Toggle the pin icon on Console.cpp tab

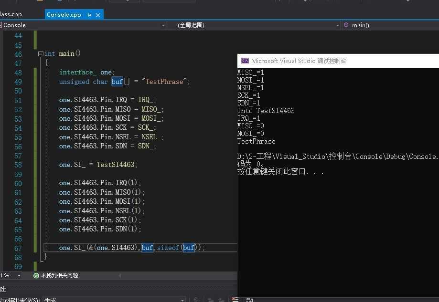coord(89,15)
